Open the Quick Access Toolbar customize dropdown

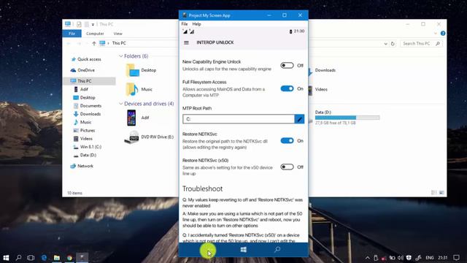coord(93,24)
